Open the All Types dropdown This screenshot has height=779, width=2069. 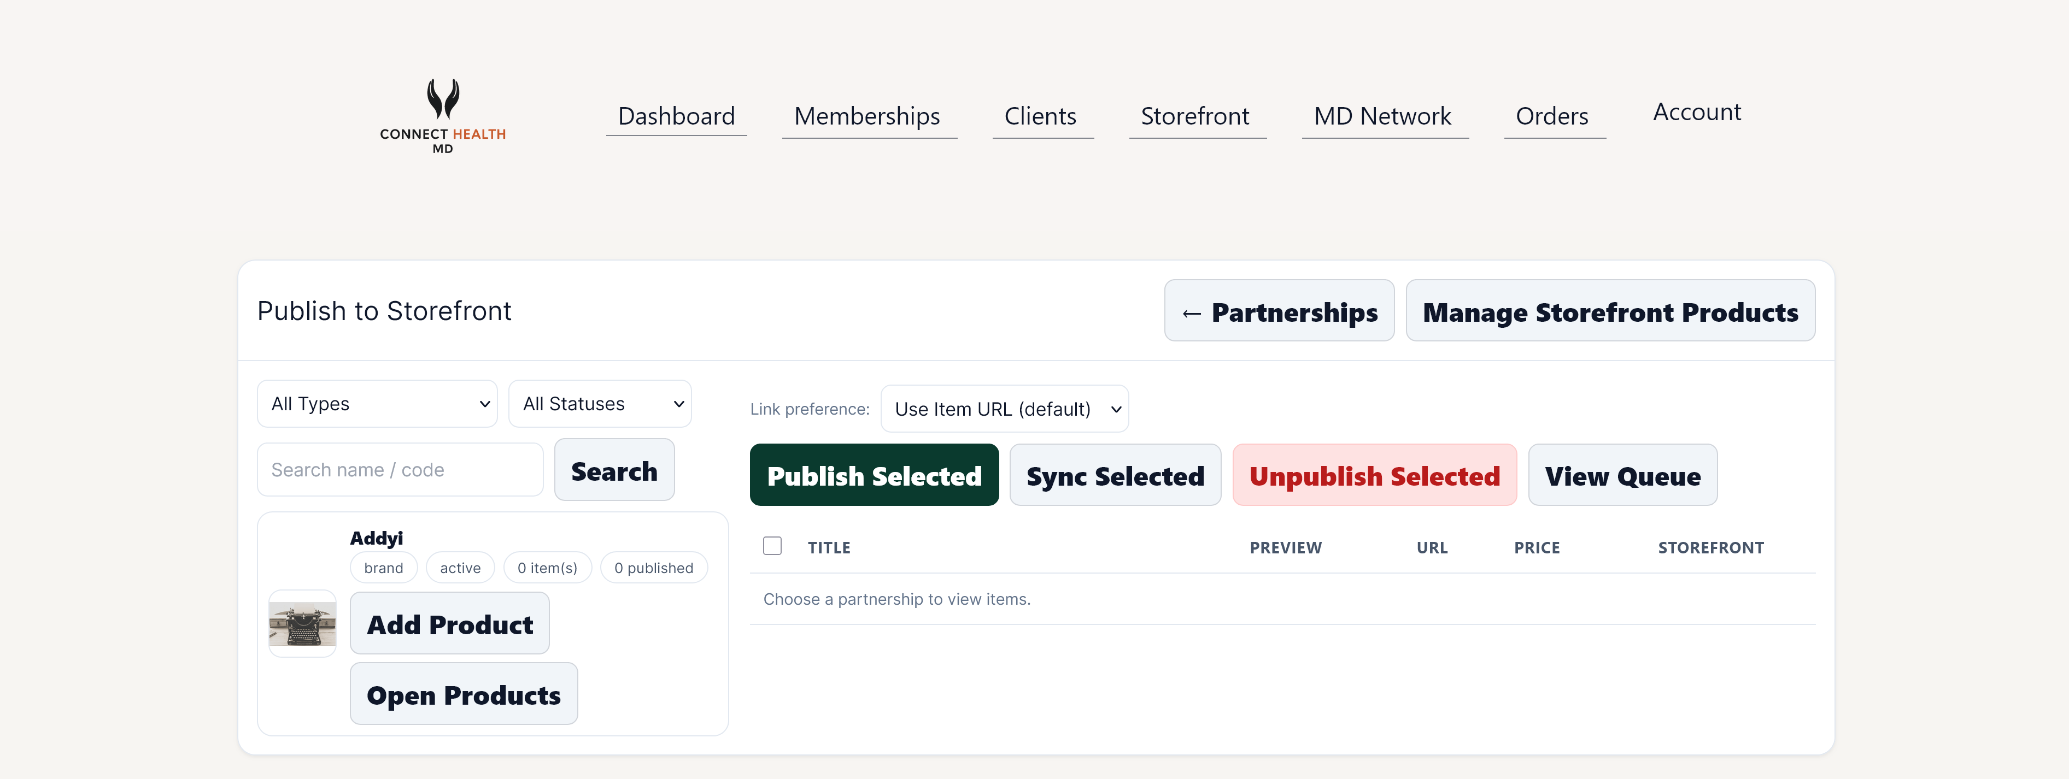tap(377, 404)
